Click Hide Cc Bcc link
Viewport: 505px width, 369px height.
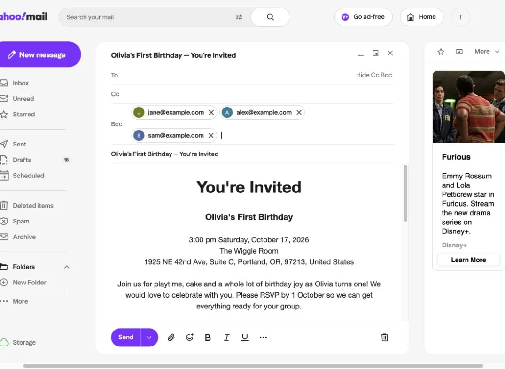374,75
